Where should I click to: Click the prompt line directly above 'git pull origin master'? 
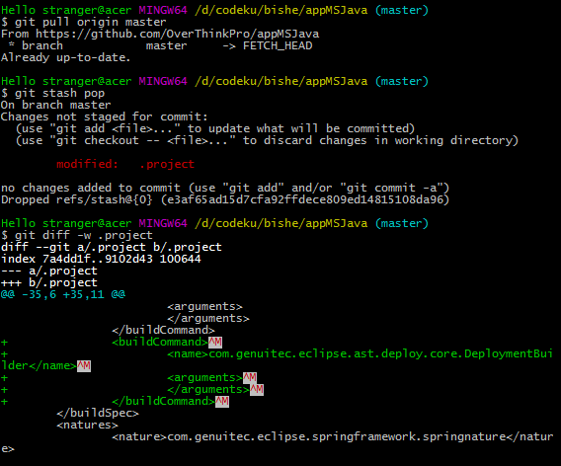tap(214, 11)
